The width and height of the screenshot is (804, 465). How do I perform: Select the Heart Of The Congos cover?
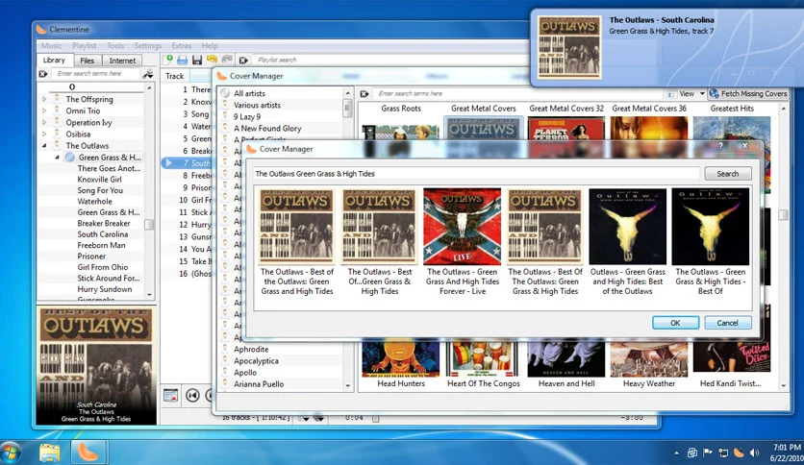tap(484, 358)
